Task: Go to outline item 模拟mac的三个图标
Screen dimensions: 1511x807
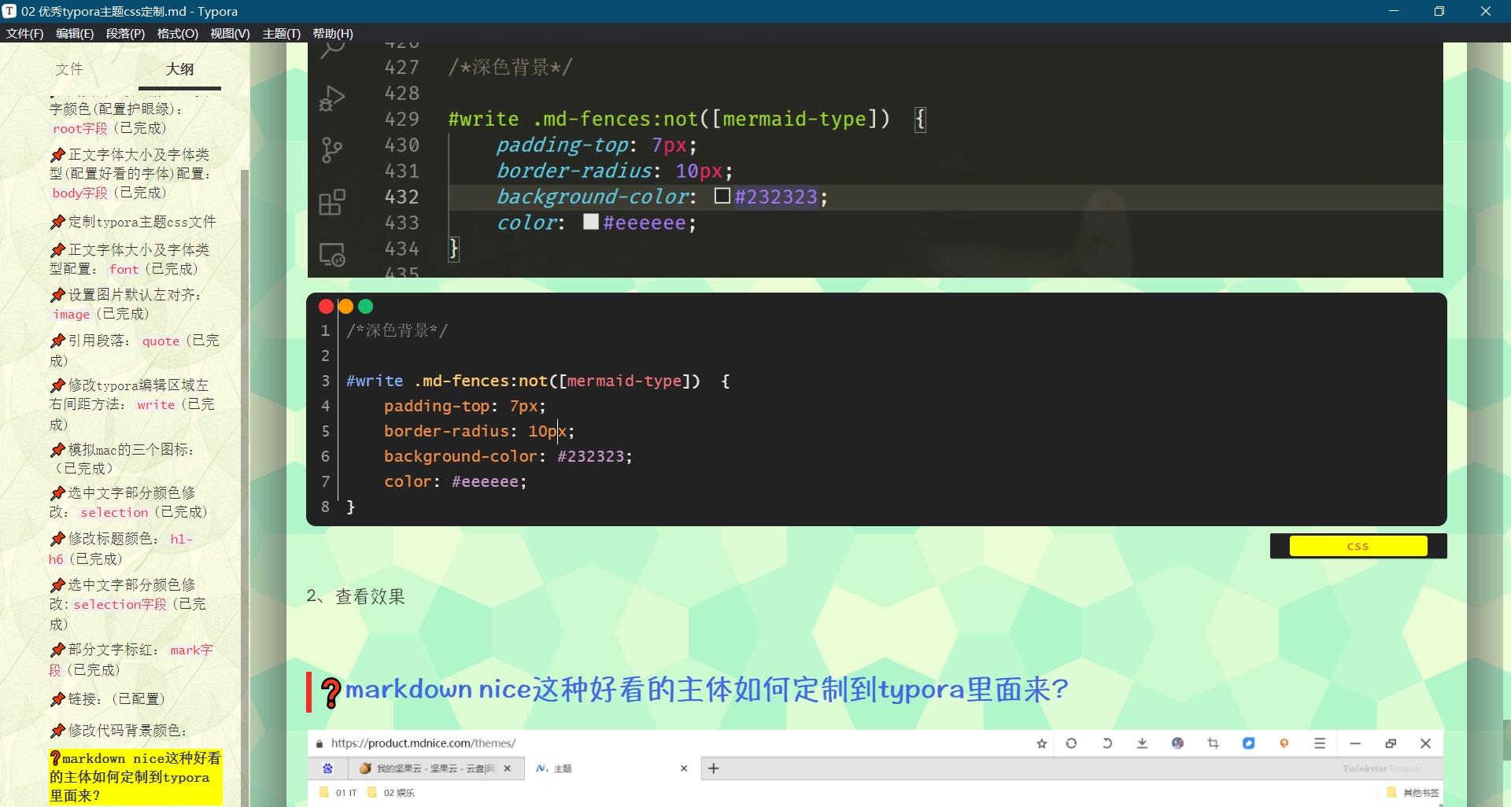Action: [122, 459]
